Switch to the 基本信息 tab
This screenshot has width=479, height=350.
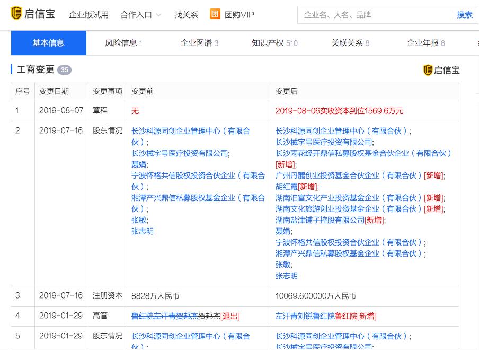[49, 43]
